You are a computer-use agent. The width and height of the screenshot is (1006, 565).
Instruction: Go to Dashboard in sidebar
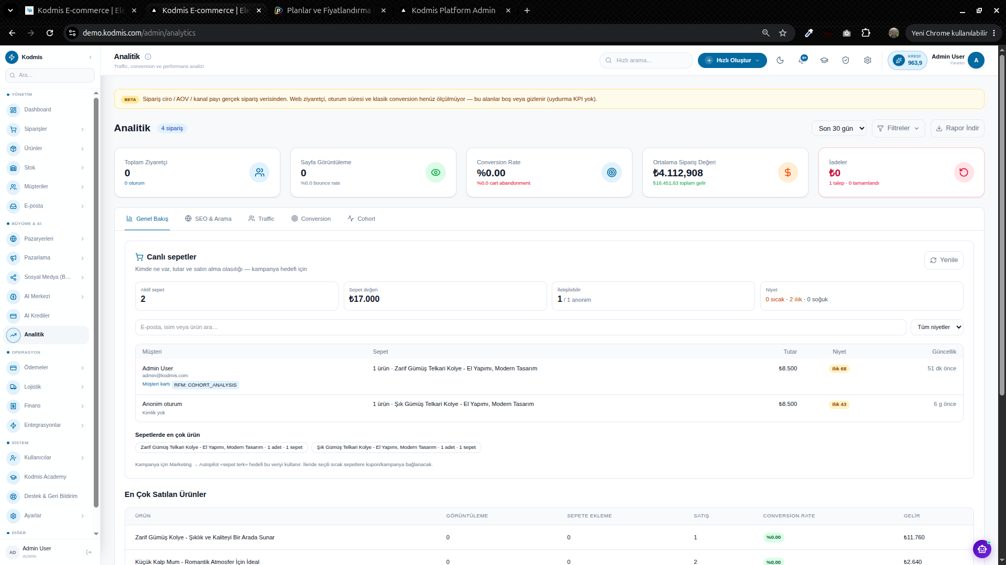click(46, 110)
